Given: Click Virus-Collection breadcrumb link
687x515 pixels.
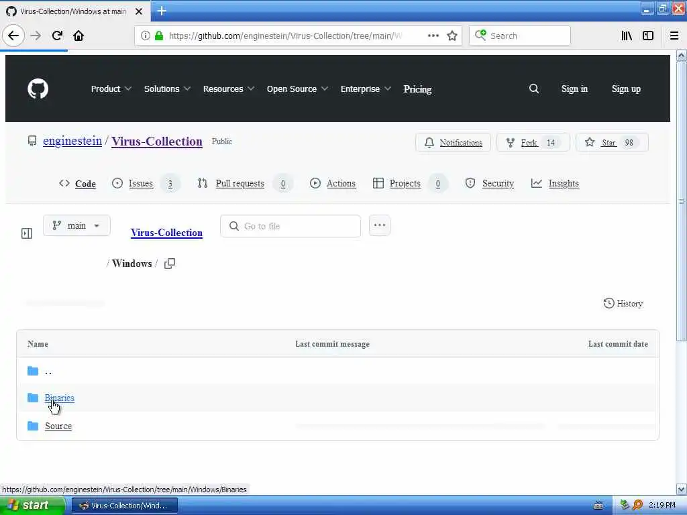Looking at the screenshot, I should pos(166,233).
